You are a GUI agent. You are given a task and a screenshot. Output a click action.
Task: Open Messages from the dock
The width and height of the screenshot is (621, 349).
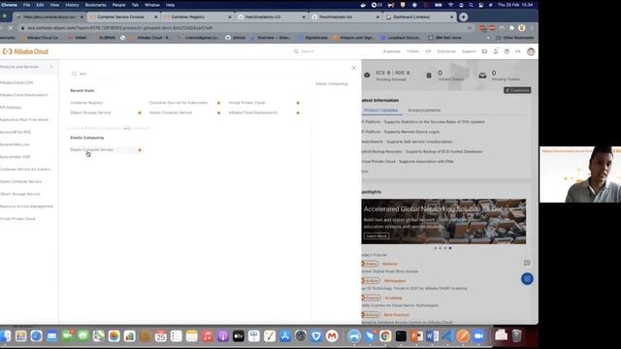coord(82,336)
